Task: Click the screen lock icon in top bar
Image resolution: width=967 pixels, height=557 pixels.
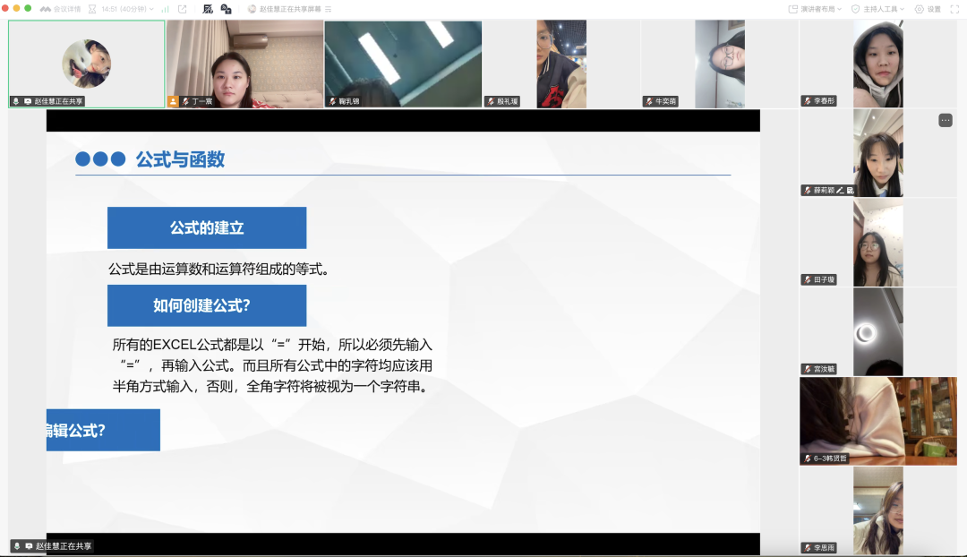Action: pyautogui.click(x=226, y=9)
